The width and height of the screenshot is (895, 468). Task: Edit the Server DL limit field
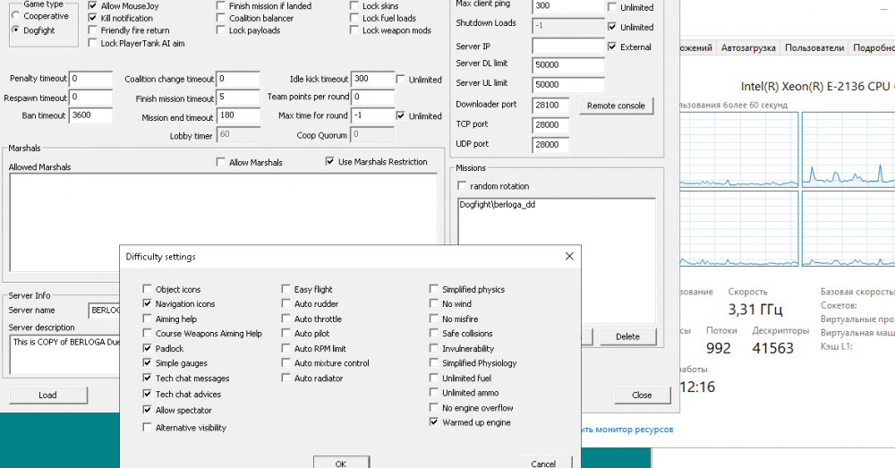click(x=568, y=65)
